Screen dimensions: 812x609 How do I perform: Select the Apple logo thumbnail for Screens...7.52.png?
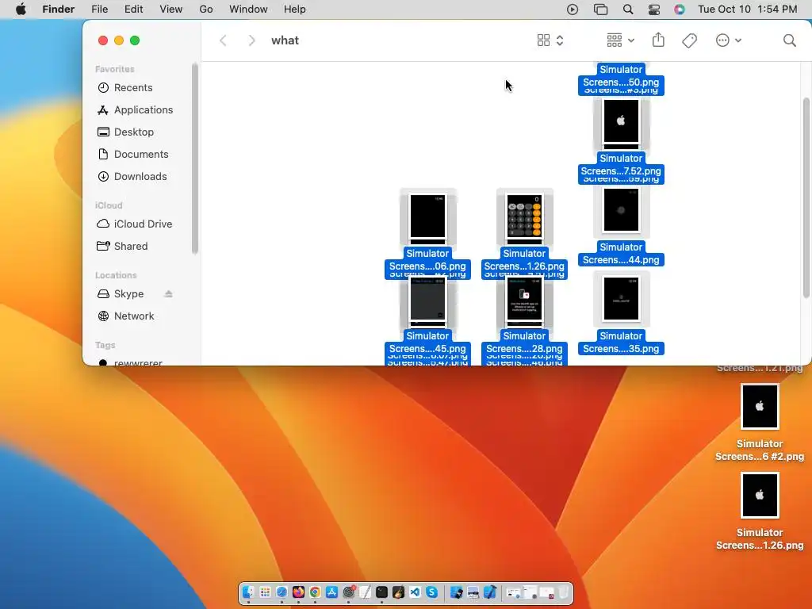(x=621, y=121)
